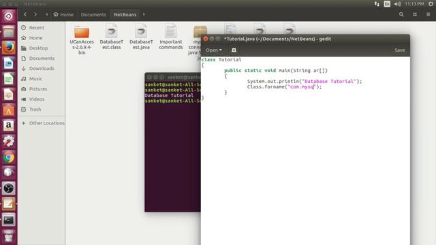436x245 pixels.
Task: Click the "Database Tutorial" string in gedit
Action: (329, 82)
